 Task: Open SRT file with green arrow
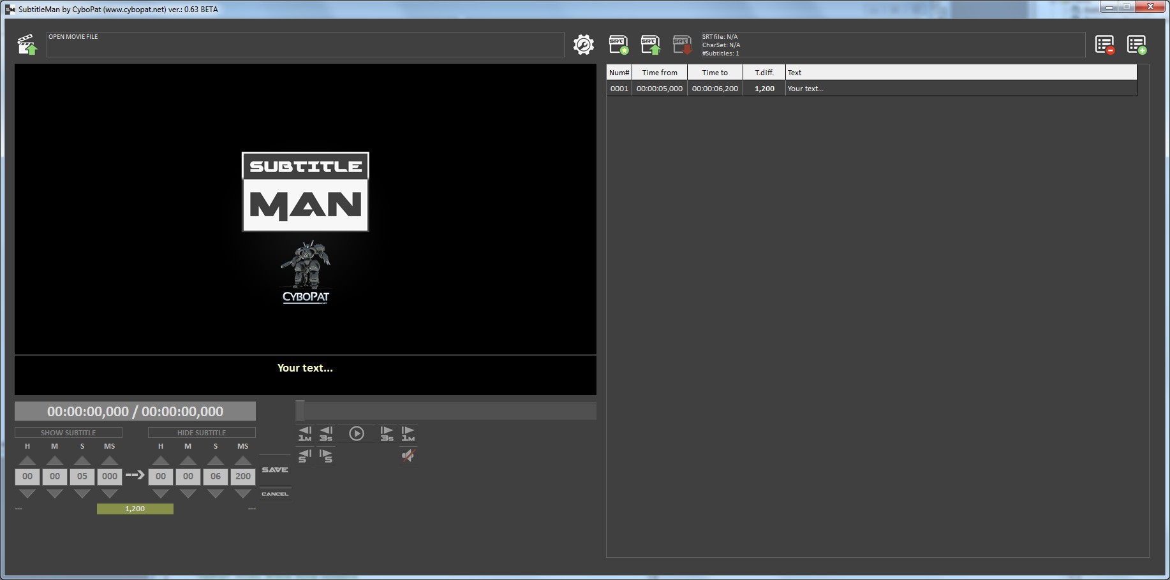tap(650, 45)
